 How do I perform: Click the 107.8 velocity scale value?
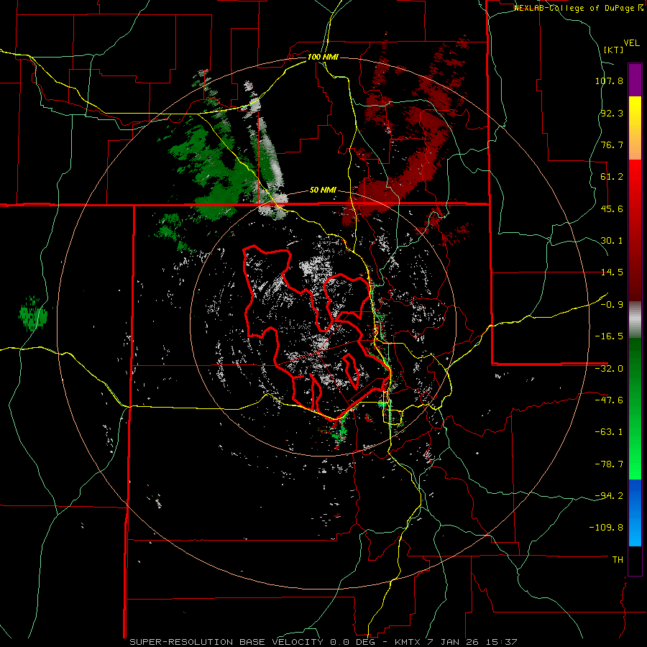[609, 81]
